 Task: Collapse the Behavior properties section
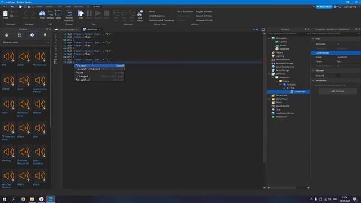[x=313, y=70]
